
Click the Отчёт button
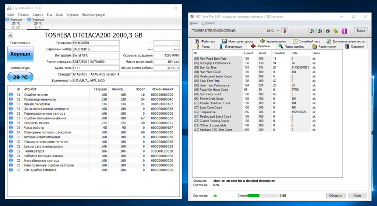[x=357, y=195]
